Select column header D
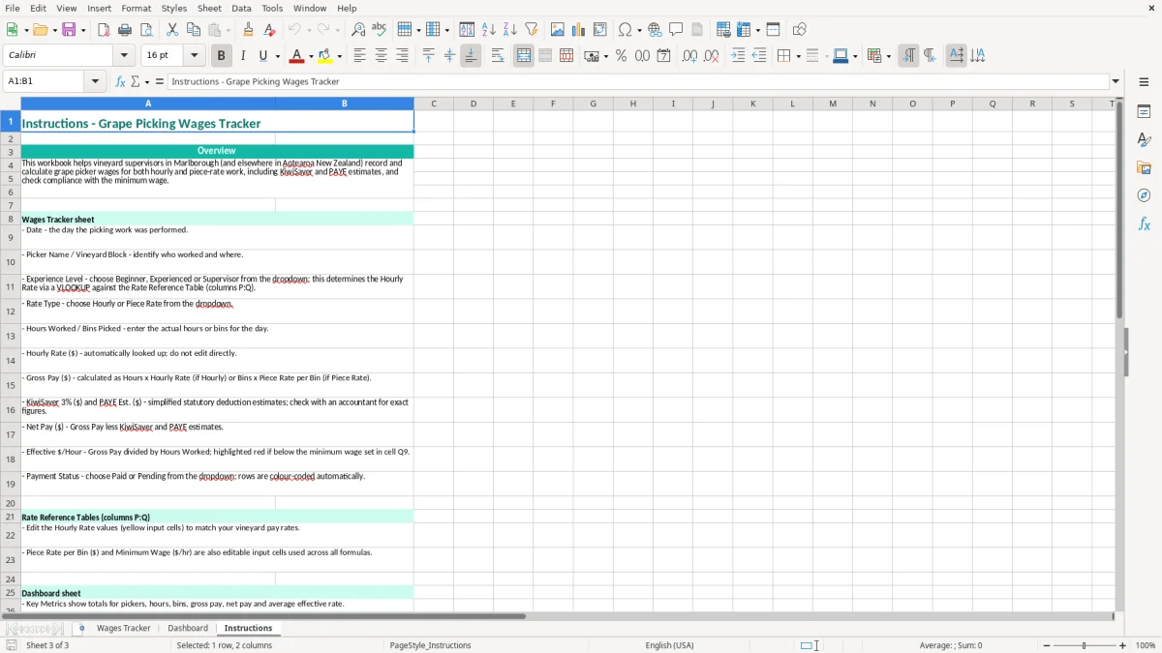This screenshot has height=653, width=1162. [474, 104]
